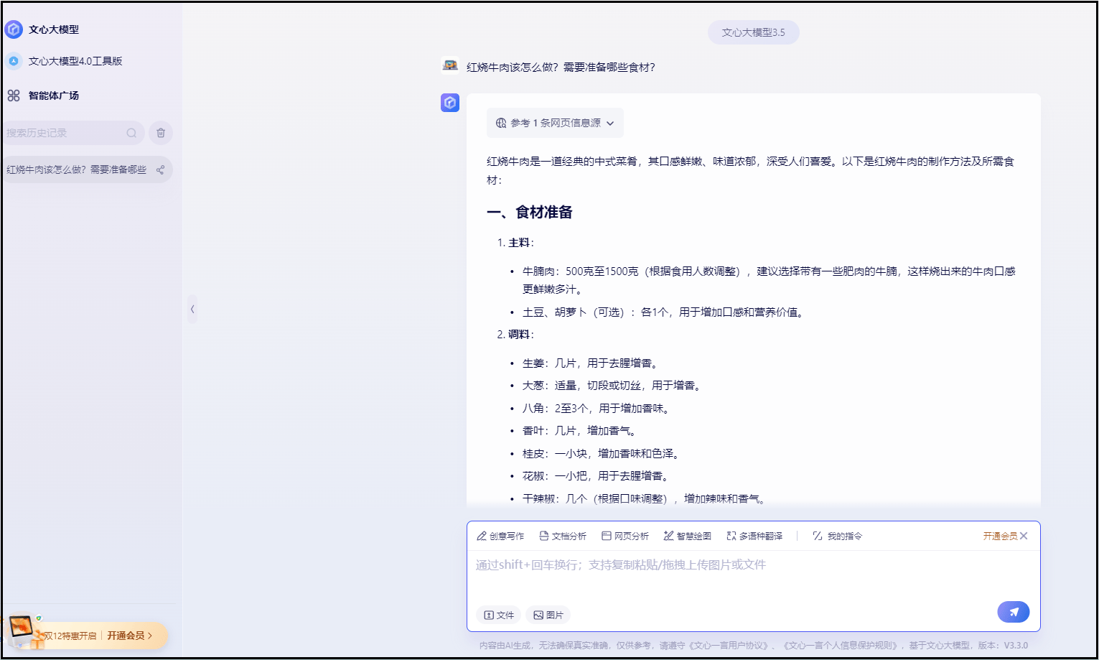Open the 创意写作 tool
This screenshot has height=660, width=1099.
point(500,536)
